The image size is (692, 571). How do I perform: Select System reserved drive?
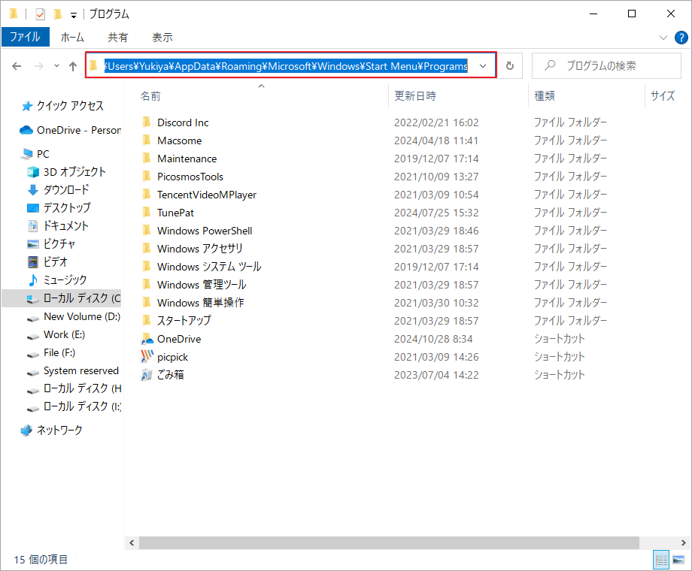click(73, 371)
